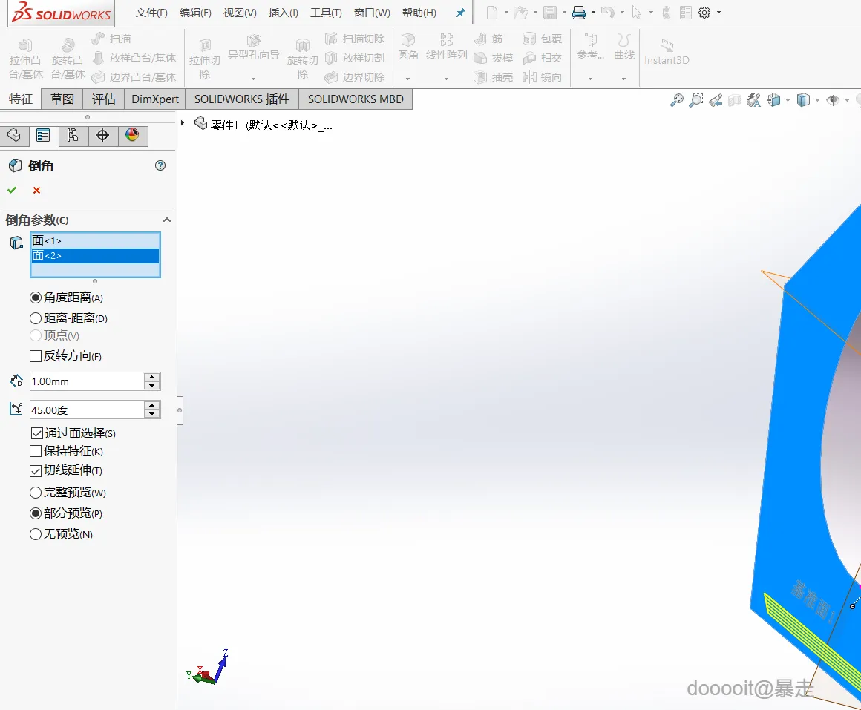Open the Options gear icon

[704, 12]
